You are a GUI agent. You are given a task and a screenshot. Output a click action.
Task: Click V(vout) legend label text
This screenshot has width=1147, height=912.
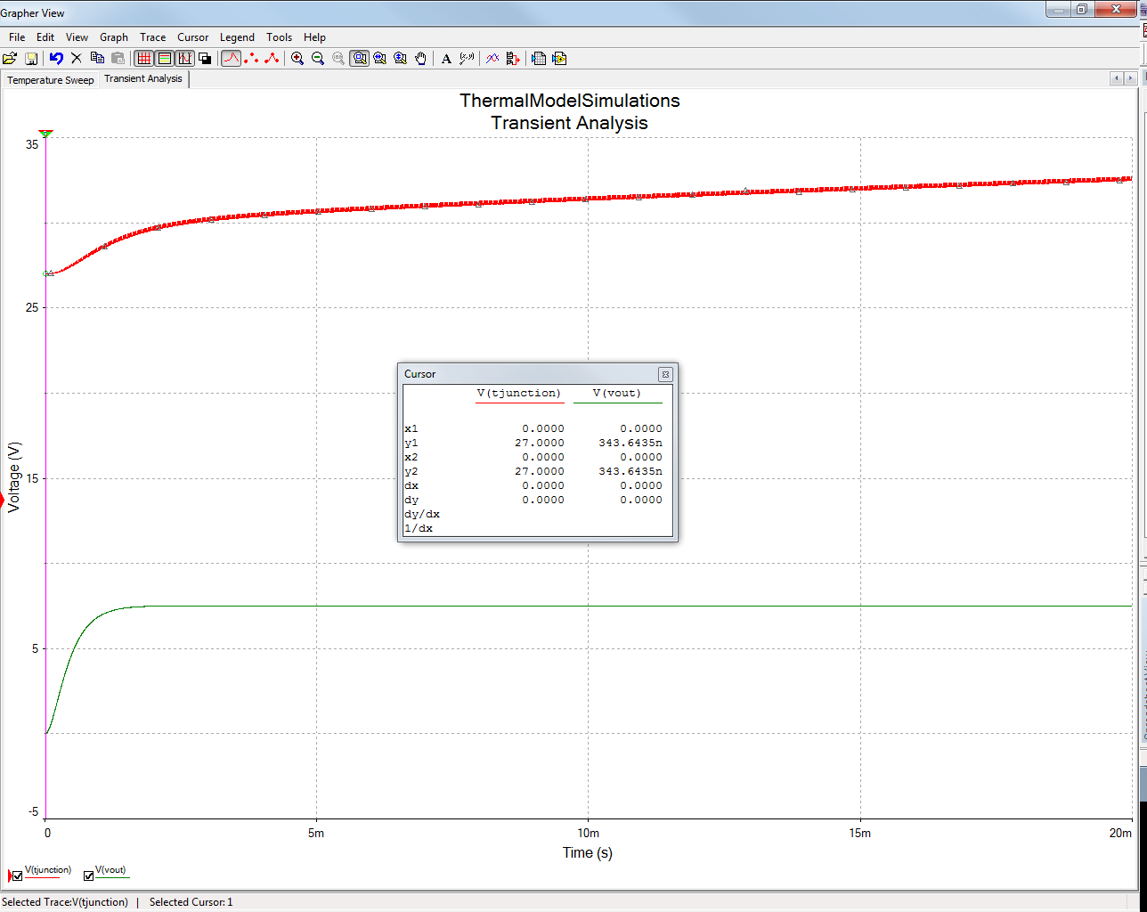(110, 869)
